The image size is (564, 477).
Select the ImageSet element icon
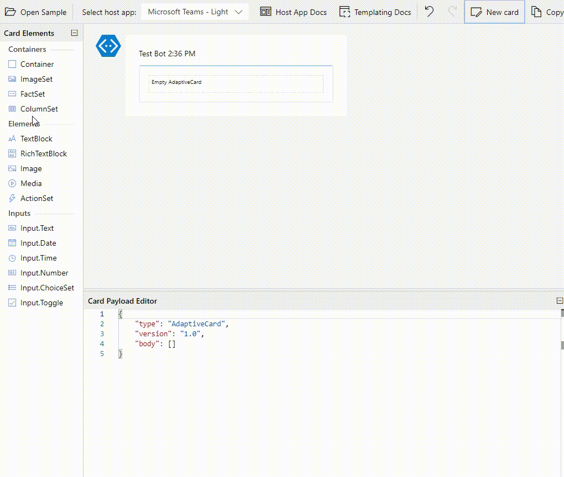[12, 79]
